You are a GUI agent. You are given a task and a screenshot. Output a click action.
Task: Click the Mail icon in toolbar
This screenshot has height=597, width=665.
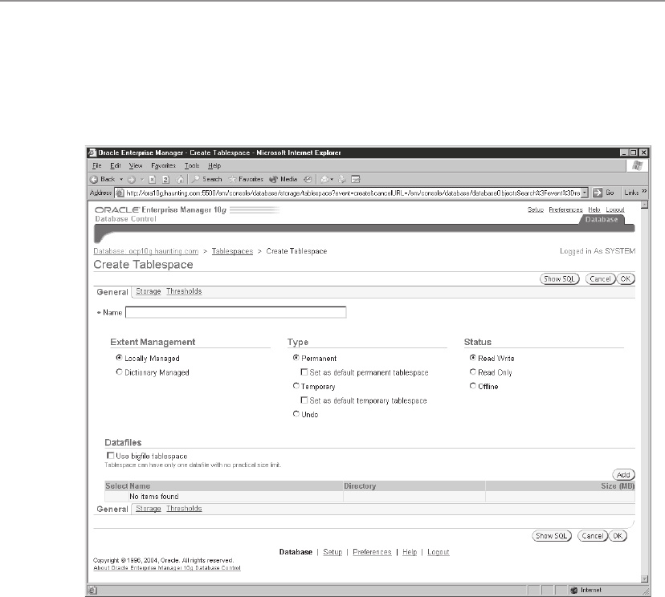tap(324, 180)
